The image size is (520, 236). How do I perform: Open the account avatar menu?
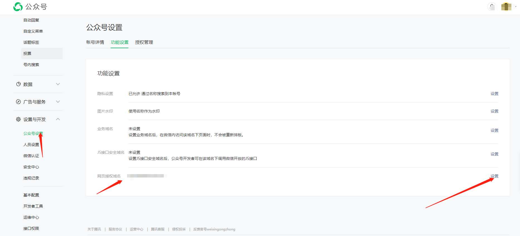(506, 6)
